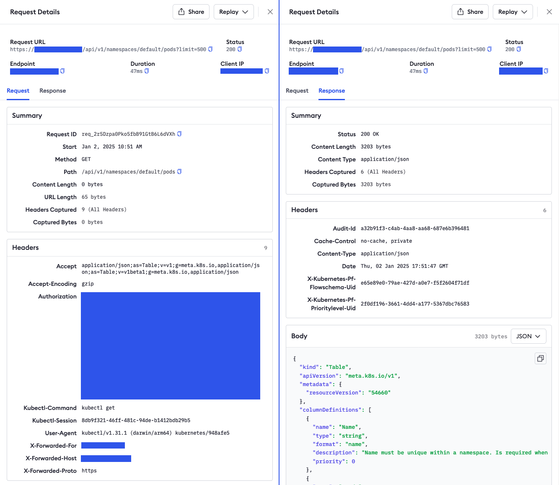Copy the Client IP in right panel
The width and height of the screenshot is (559, 485).
546,71
